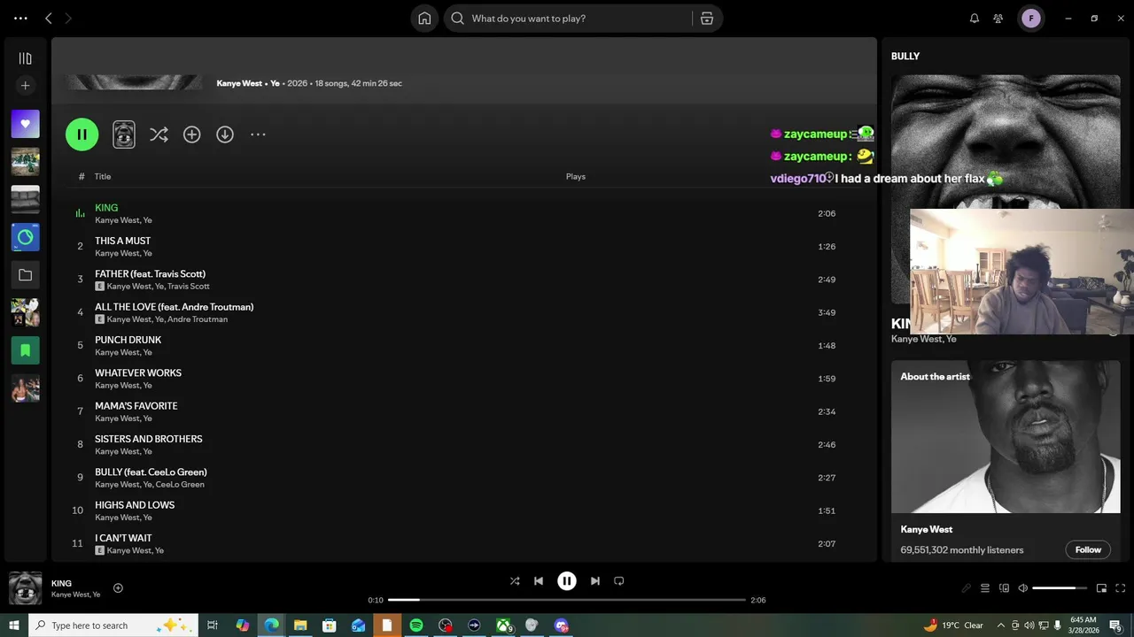The image size is (1134, 637).
Task: Toggle shuffle in the player bar
Action: [x=515, y=581]
